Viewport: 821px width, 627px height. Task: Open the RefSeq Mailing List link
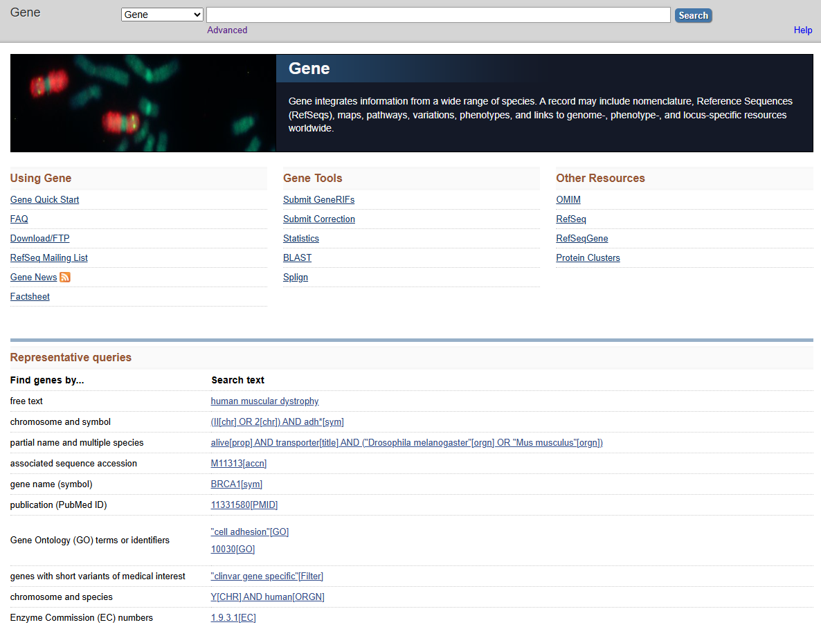(48, 258)
